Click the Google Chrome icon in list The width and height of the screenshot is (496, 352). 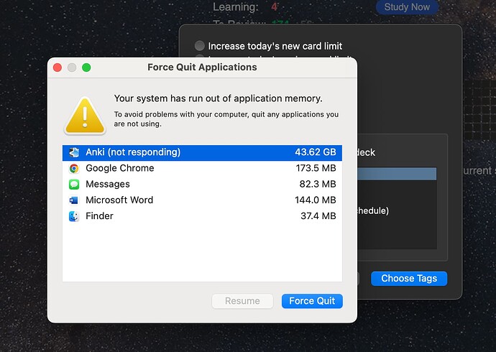[74, 168]
